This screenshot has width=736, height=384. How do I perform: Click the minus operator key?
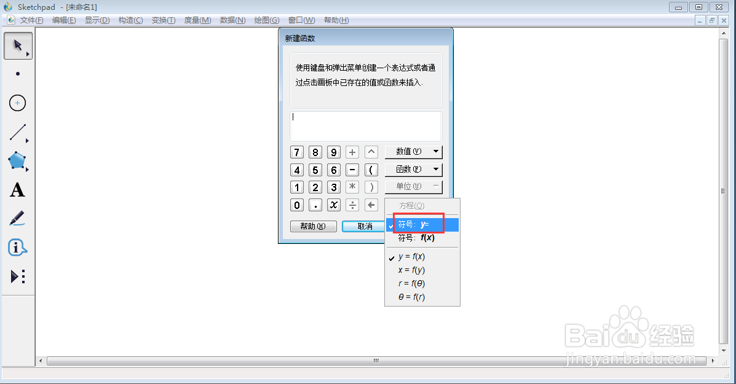(x=352, y=170)
